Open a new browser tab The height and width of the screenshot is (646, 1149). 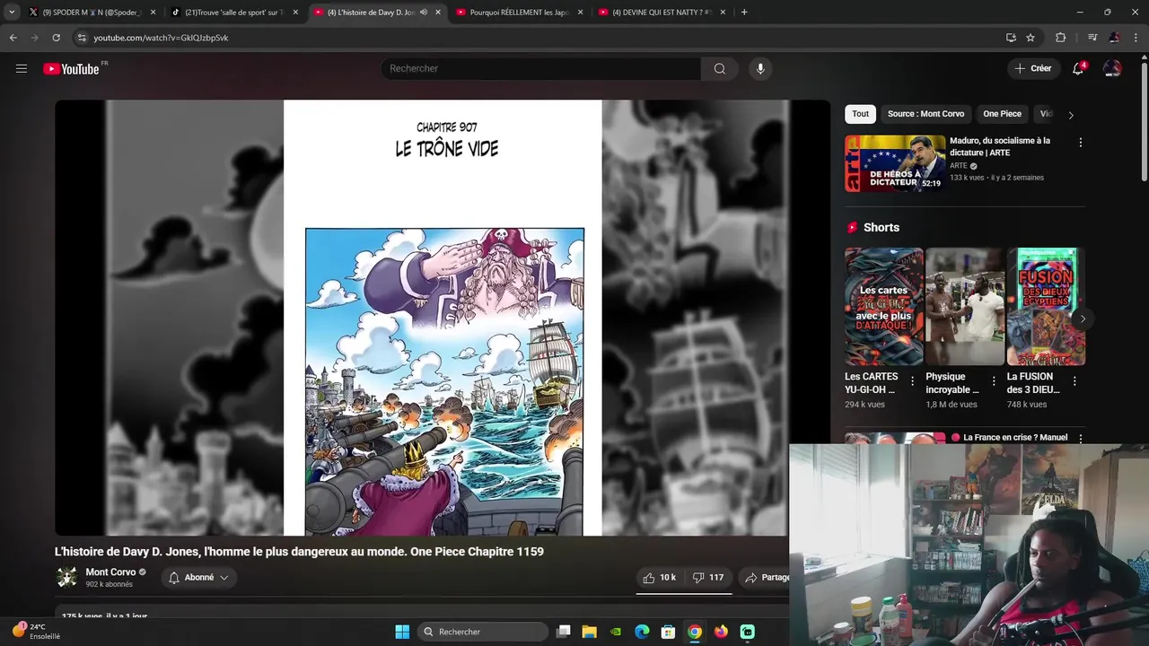[x=744, y=13]
